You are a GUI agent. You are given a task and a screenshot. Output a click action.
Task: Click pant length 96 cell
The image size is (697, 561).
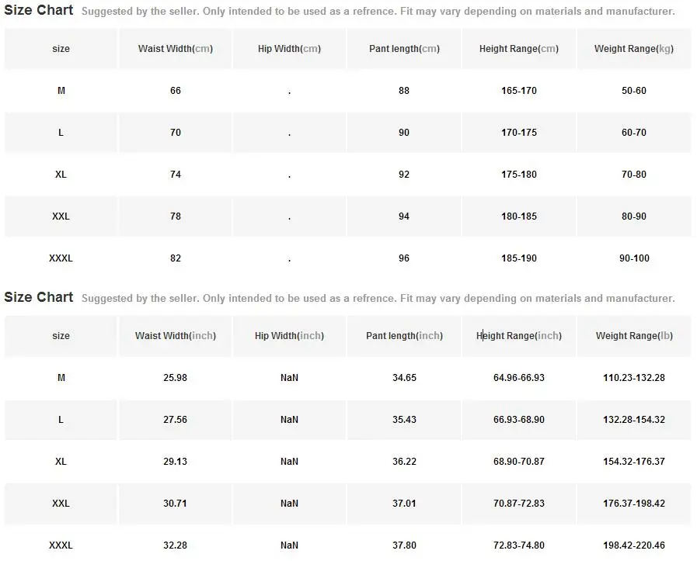click(x=404, y=258)
